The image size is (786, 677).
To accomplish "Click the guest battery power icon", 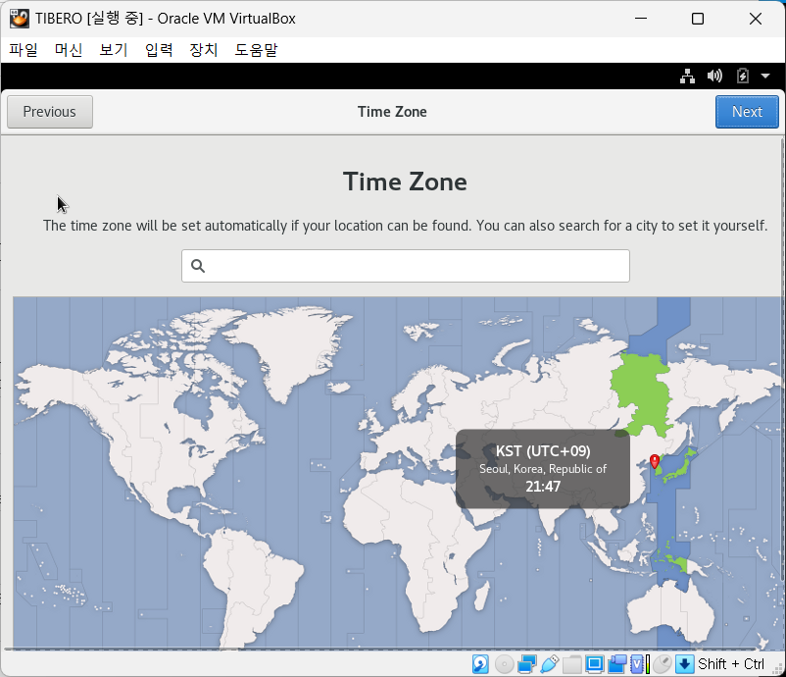I will coord(743,76).
